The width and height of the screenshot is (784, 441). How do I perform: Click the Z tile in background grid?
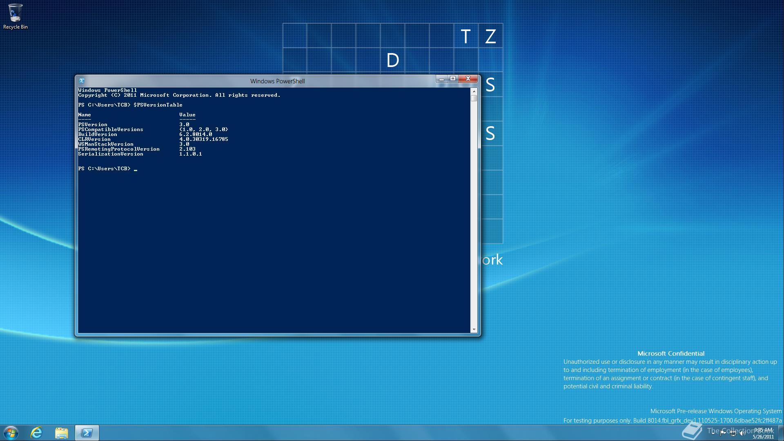click(490, 36)
